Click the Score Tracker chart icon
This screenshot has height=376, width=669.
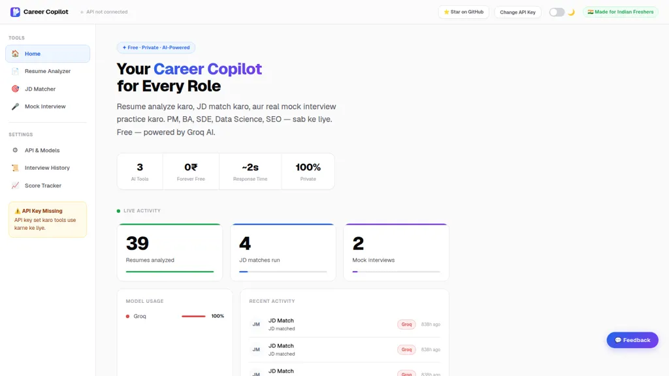pos(16,185)
